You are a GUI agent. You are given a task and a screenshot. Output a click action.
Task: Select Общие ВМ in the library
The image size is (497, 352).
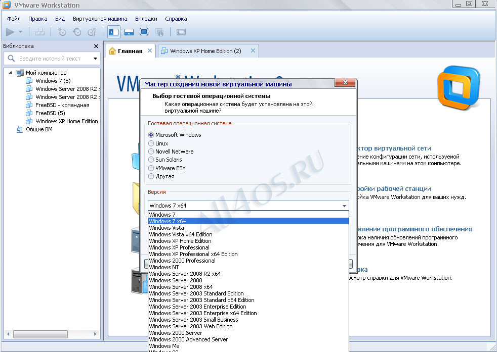coord(39,129)
